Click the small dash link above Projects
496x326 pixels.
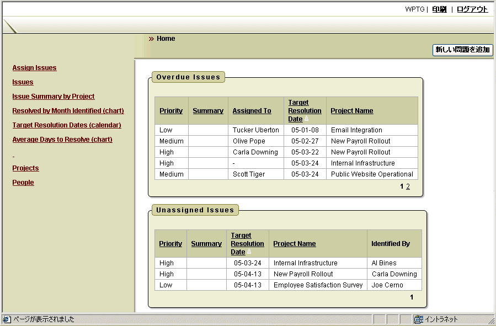coord(13,156)
